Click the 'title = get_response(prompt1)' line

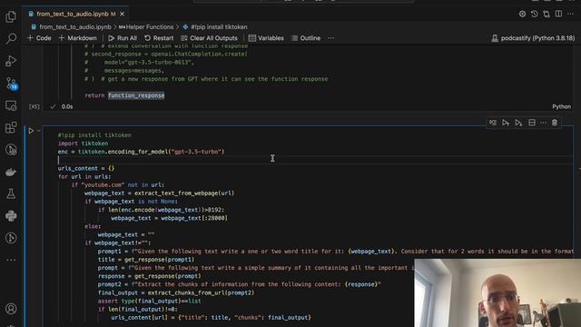pos(146,260)
